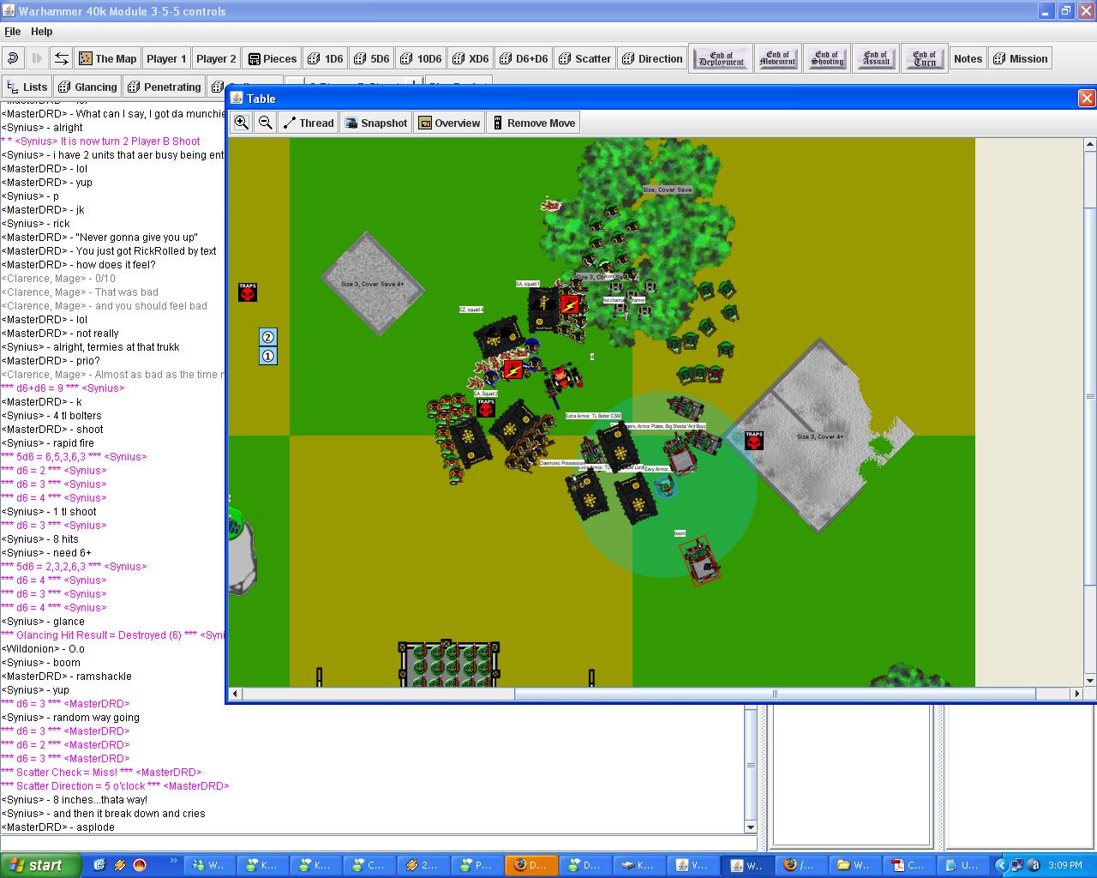Select the turn marker numbered 1

268,356
